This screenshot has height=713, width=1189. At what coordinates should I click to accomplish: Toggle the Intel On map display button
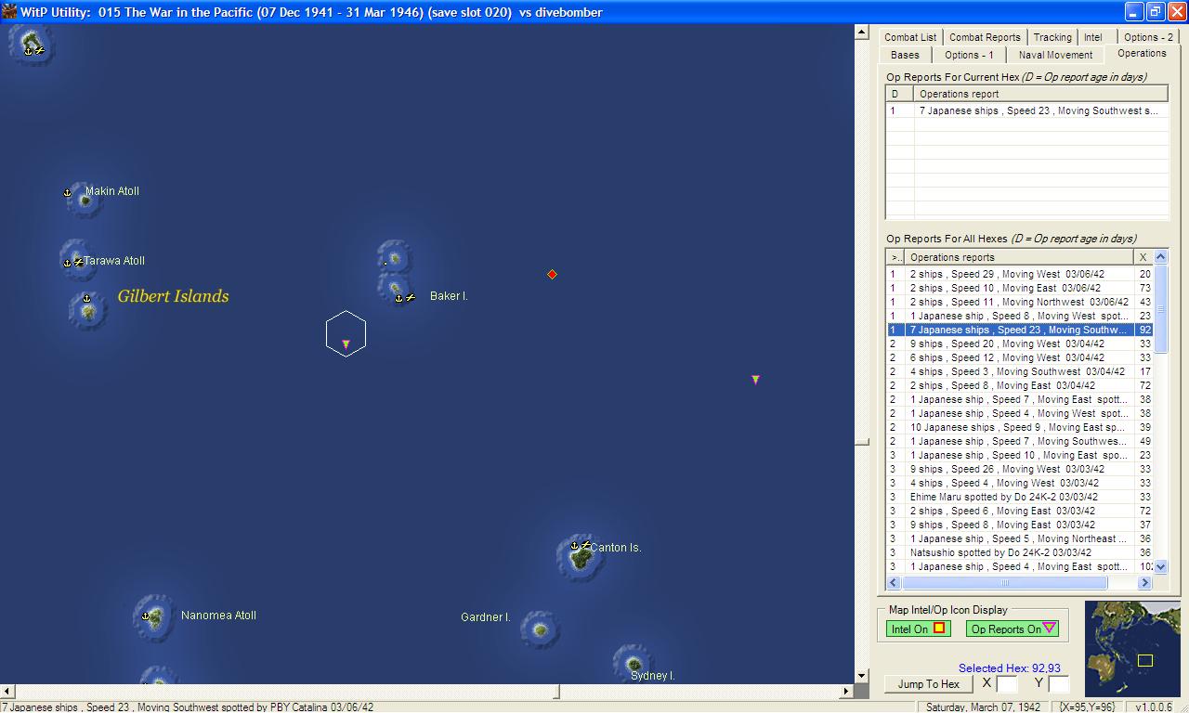point(918,629)
